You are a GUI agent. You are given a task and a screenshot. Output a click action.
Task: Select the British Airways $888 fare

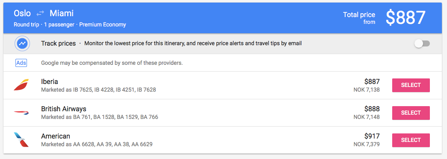pos(411,113)
